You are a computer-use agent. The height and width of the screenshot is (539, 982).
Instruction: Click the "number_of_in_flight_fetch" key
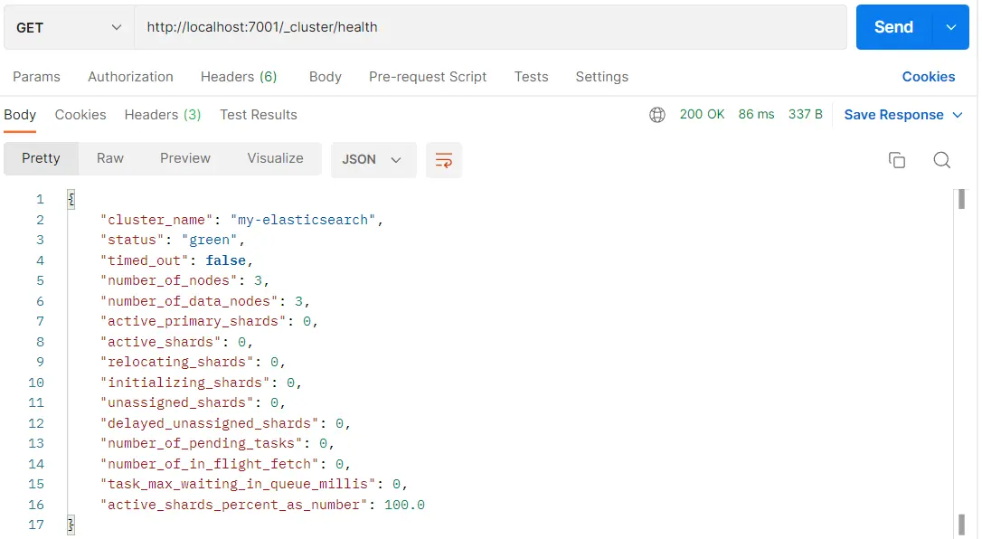pyautogui.click(x=210, y=464)
